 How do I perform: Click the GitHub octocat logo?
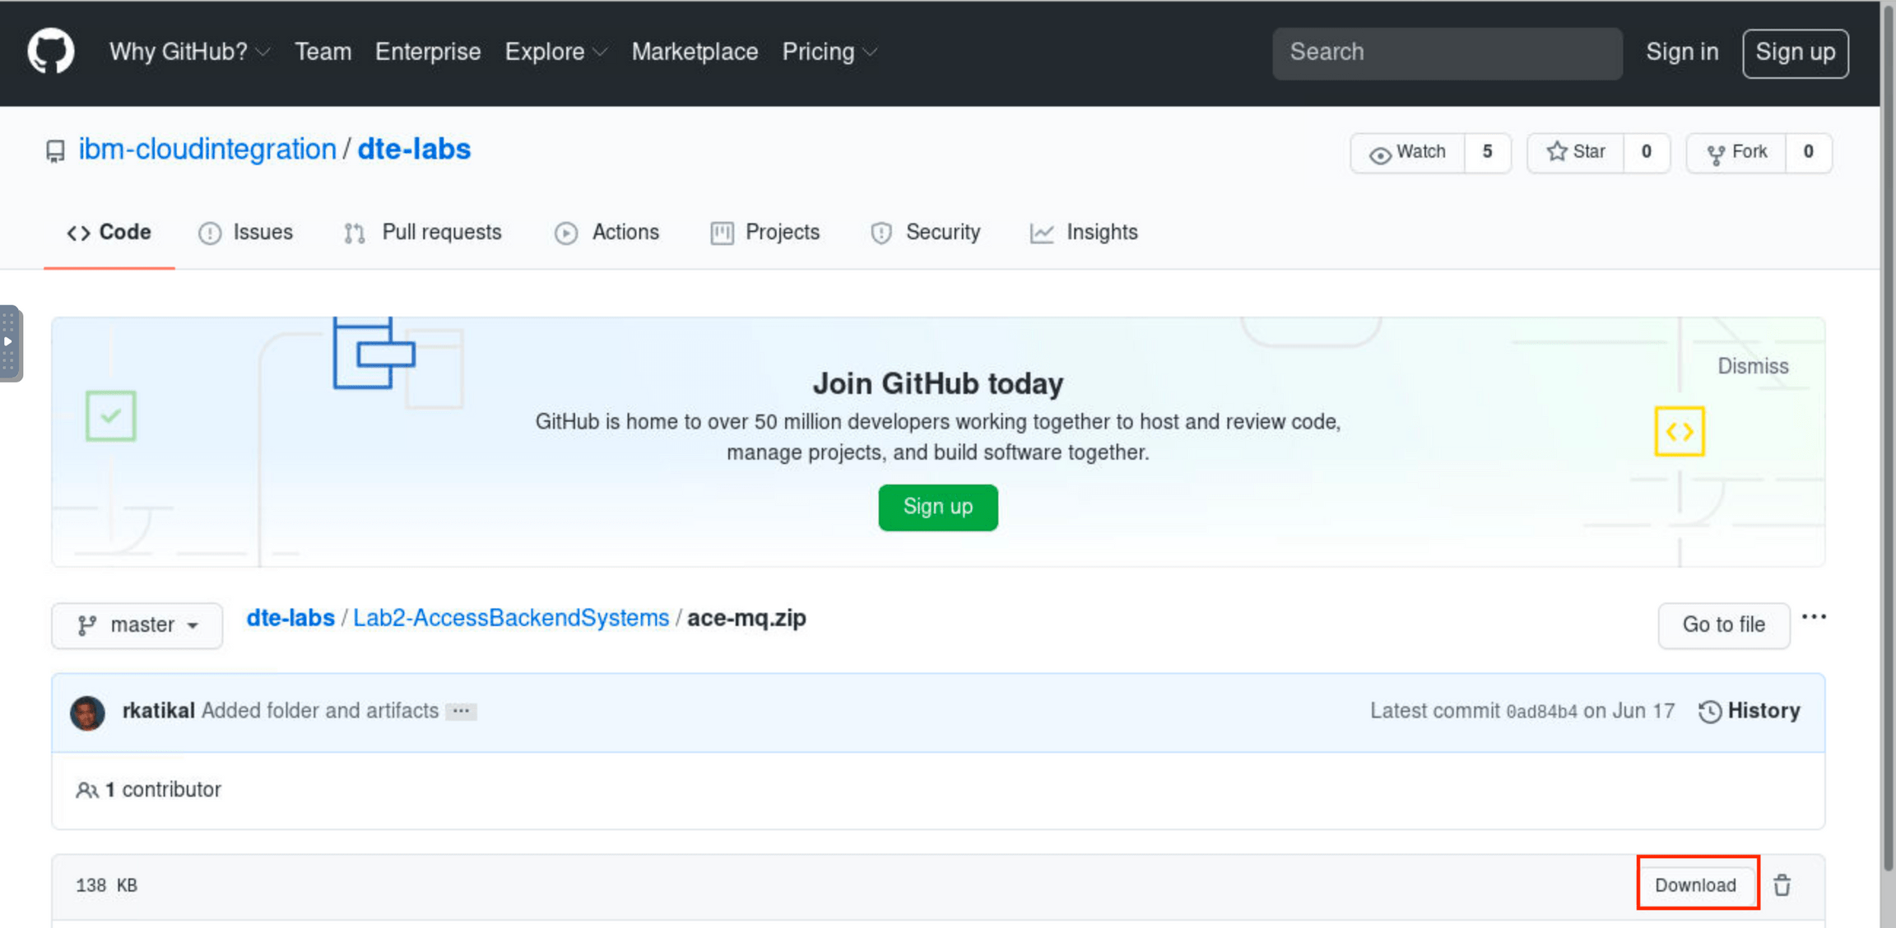(x=51, y=51)
